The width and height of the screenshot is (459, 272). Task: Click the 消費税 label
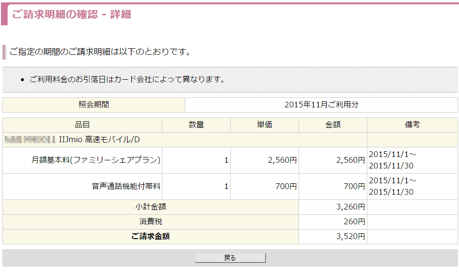(x=150, y=222)
